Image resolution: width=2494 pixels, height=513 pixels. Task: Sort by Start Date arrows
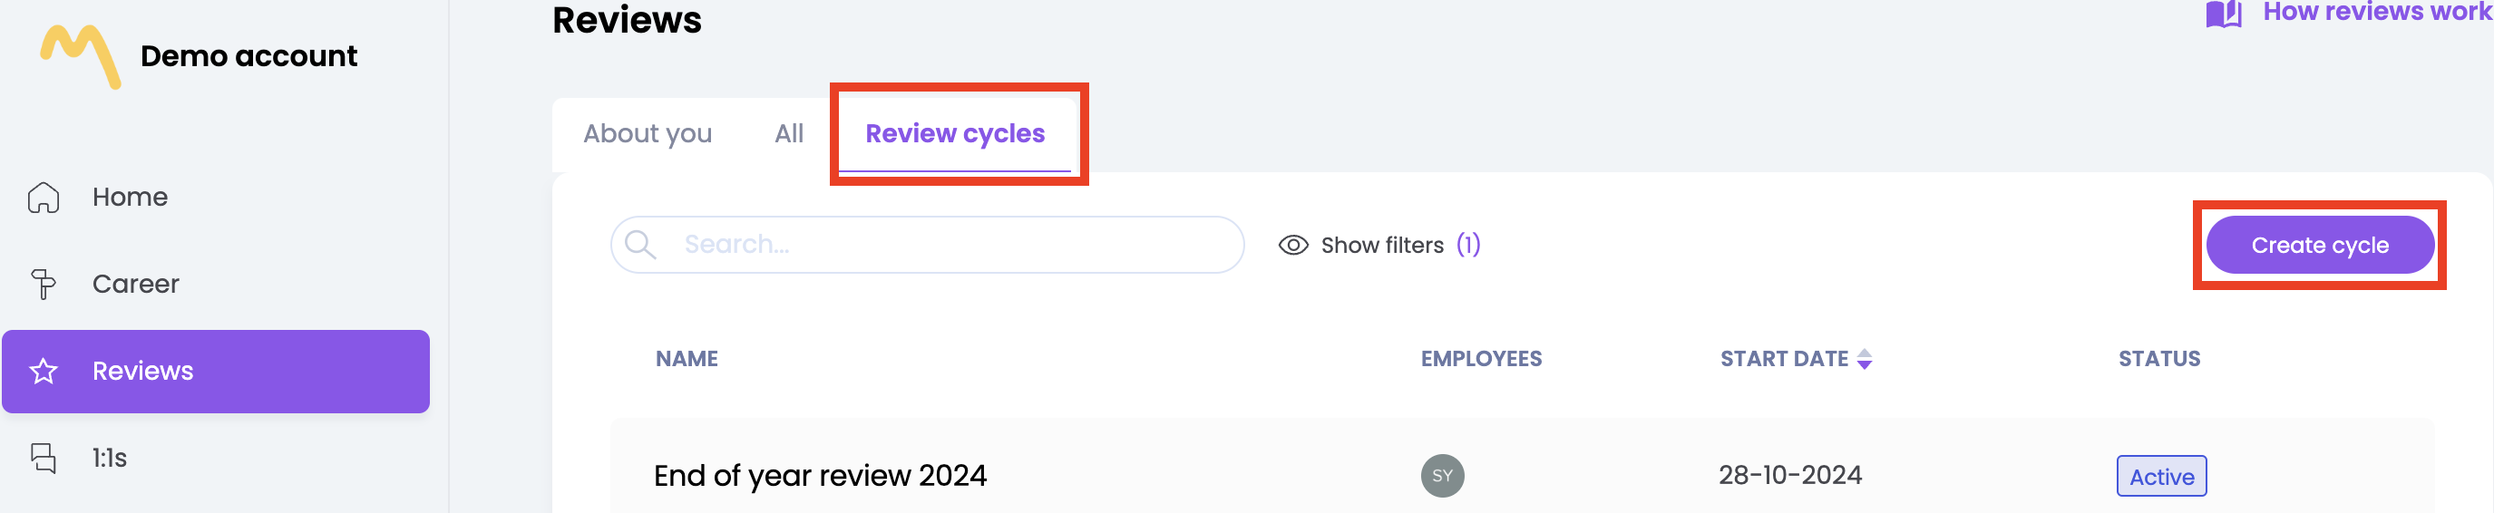coord(1864,359)
